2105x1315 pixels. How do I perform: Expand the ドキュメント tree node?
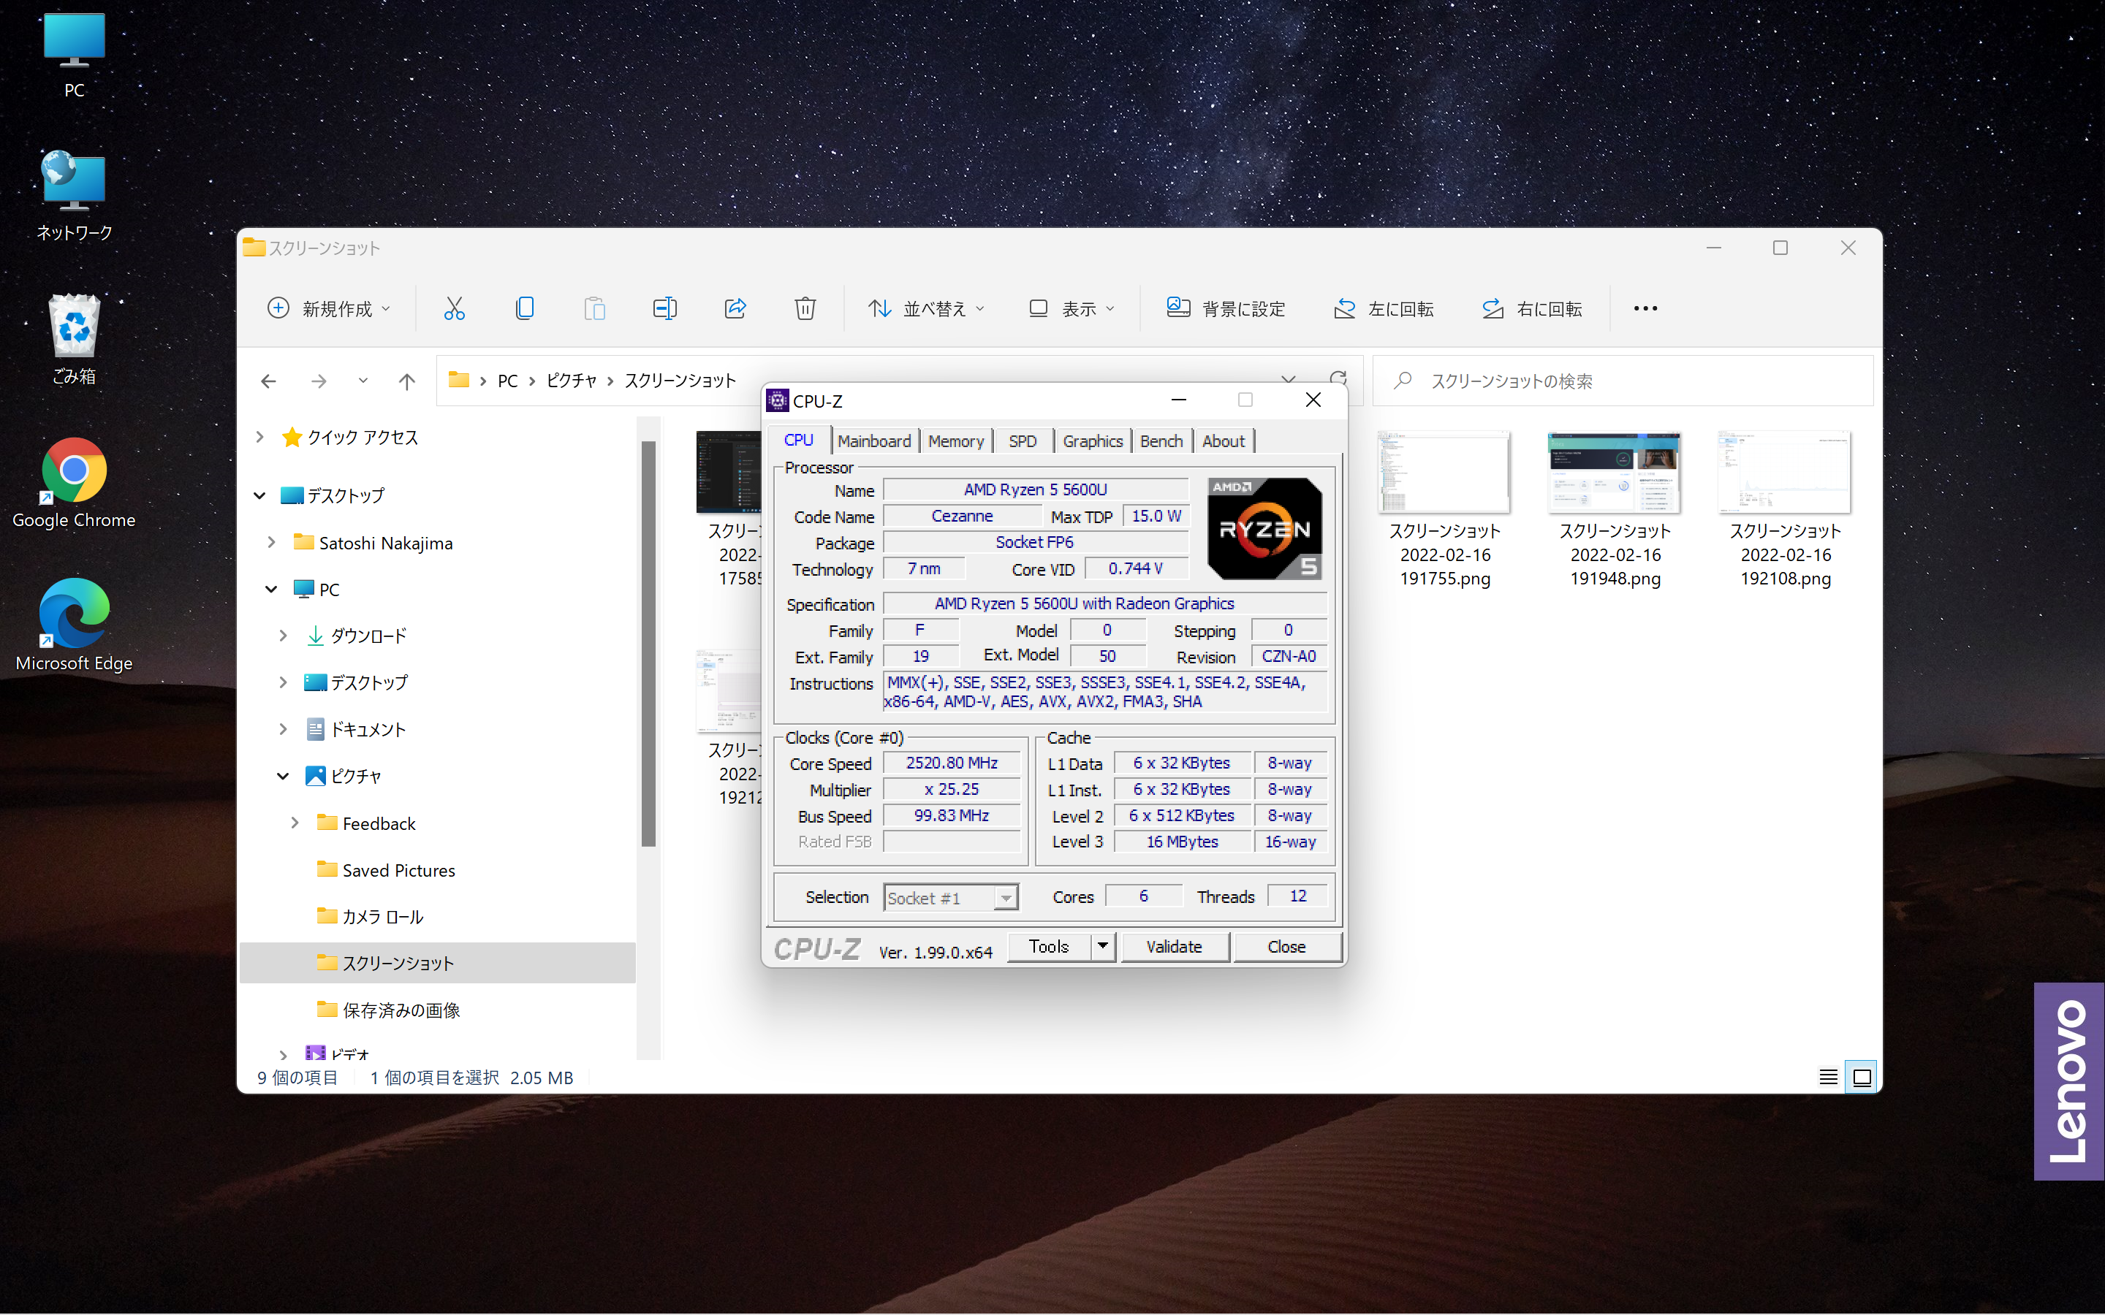pyautogui.click(x=283, y=729)
